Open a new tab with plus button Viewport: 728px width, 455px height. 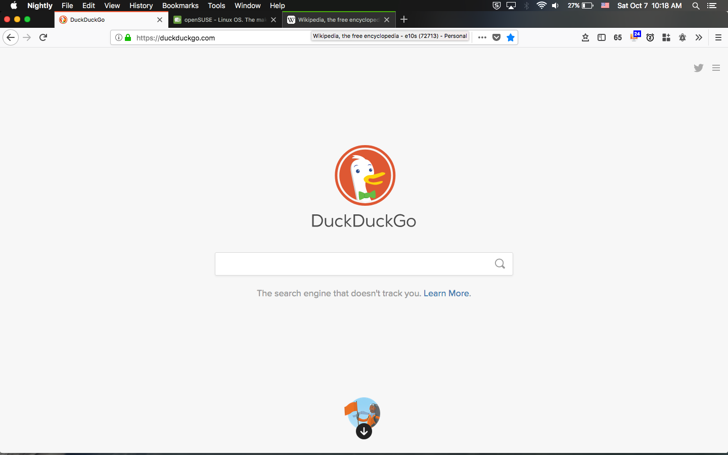click(404, 20)
